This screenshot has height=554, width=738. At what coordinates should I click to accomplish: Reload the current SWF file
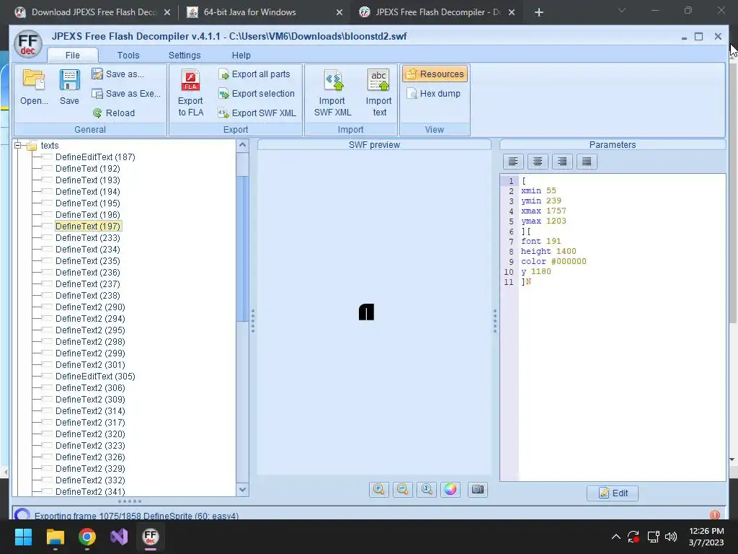tap(114, 113)
